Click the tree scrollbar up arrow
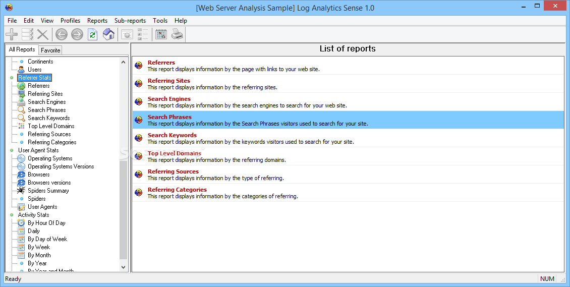Viewport: 570px width, 287px height. [x=123, y=62]
